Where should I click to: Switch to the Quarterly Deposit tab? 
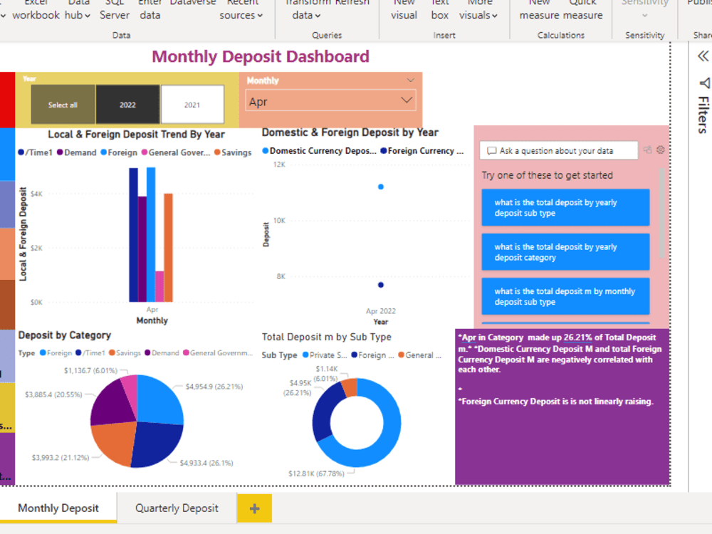tap(175, 508)
